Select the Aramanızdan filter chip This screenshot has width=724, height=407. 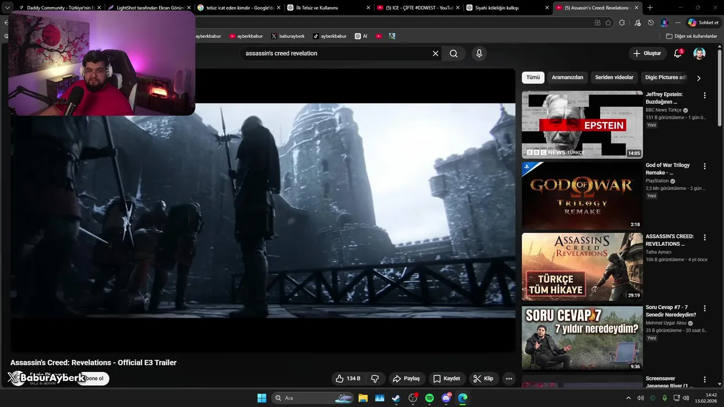coord(567,77)
